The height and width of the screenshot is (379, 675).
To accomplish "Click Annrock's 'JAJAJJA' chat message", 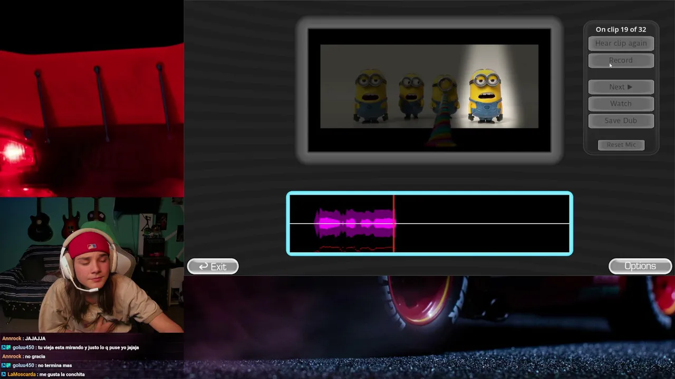I will [24, 338].
